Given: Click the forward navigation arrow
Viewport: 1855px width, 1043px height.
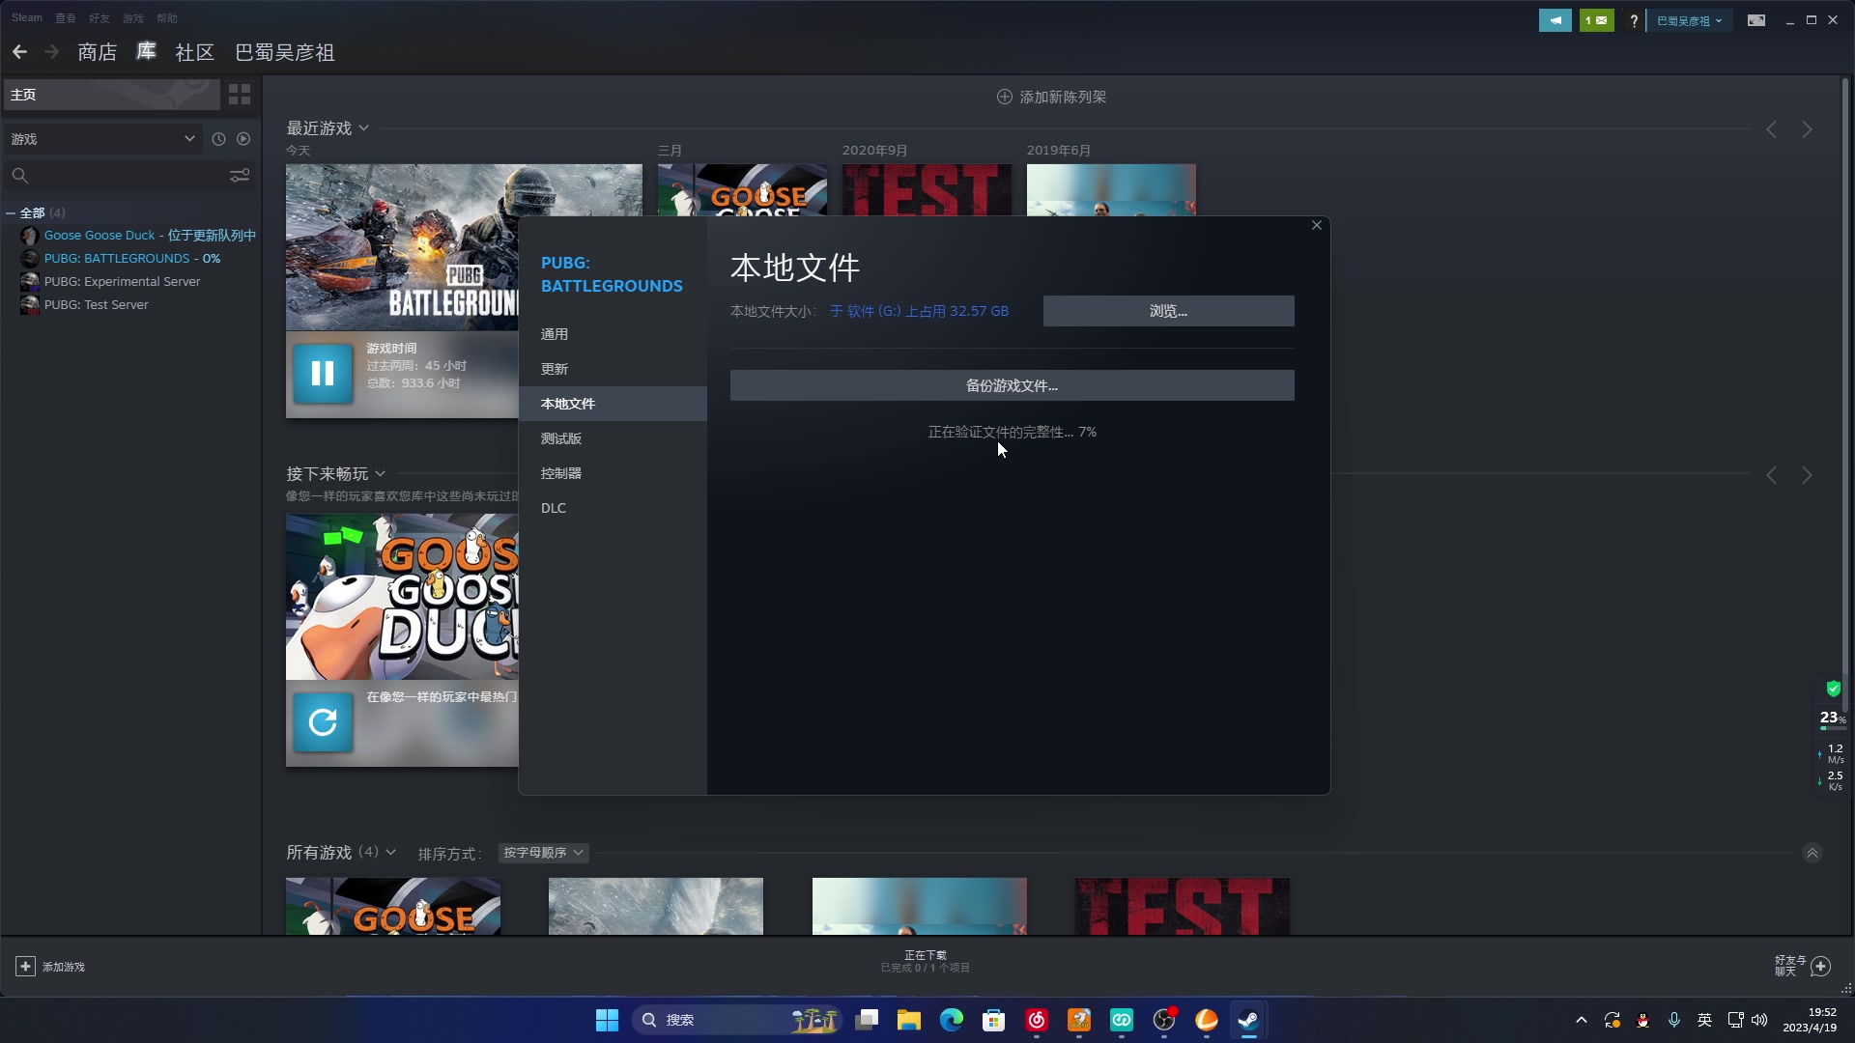Looking at the screenshot, I should (52, 52).
